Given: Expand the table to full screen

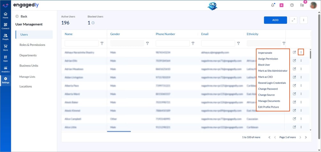Looking at the screenshot, I should click(293, 20).
